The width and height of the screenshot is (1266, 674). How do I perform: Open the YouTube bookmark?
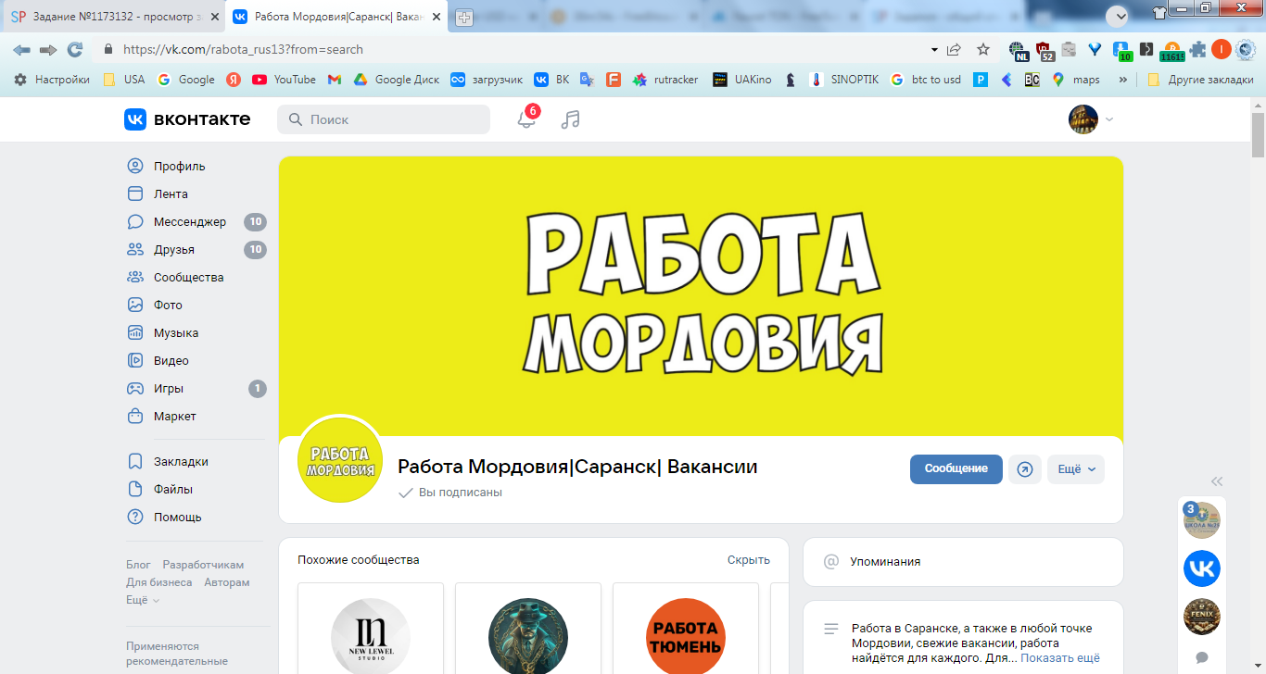tap(284, 80)
